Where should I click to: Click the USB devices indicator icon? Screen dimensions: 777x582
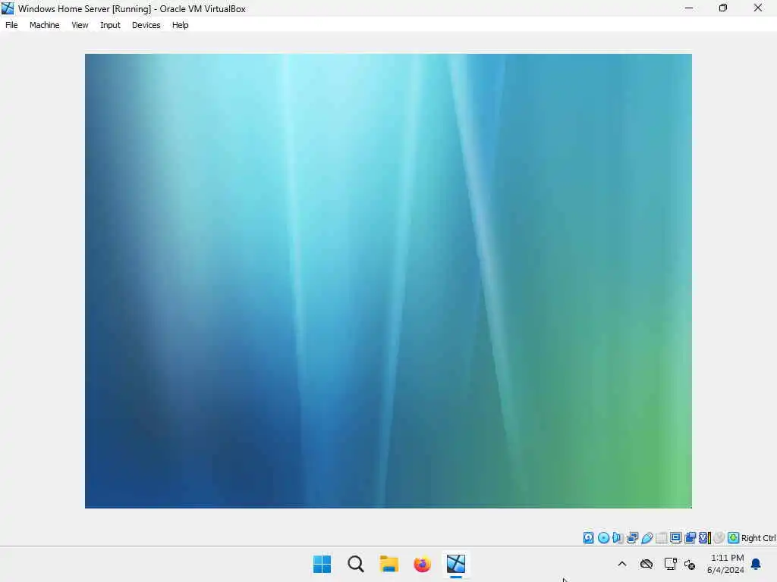coord(646,537)
